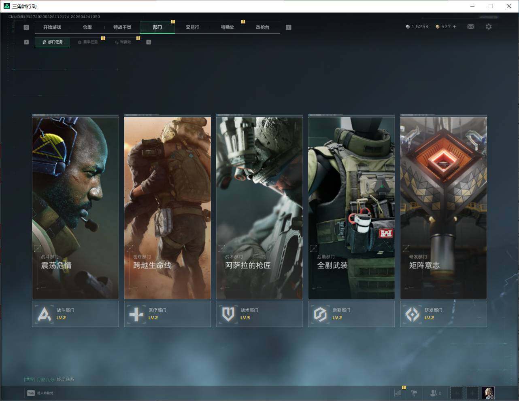Switch to the 仓库 tab
Viewport: 519px width, 401px height.
[x=87, y=27]
